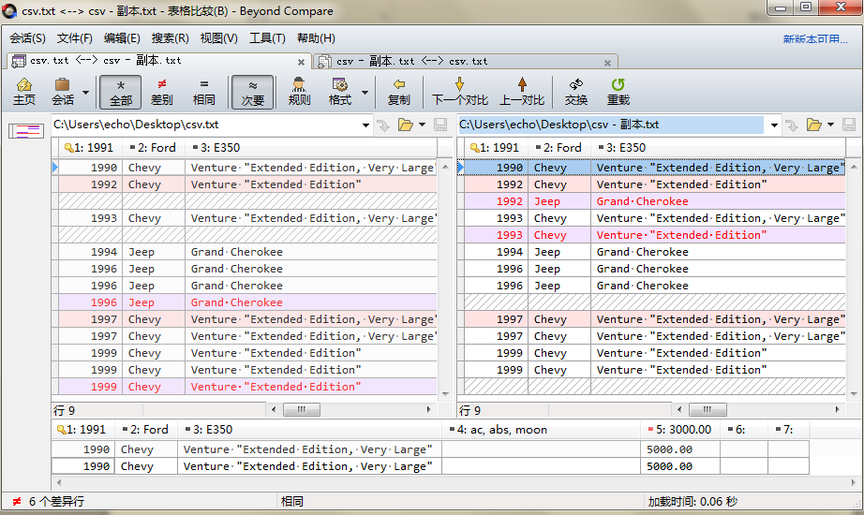This screenshot has width=864, height=515.
Task: Switch to the 'csv - 副本.txt <--> csv.txt' tab
Action: click(412, 61)
